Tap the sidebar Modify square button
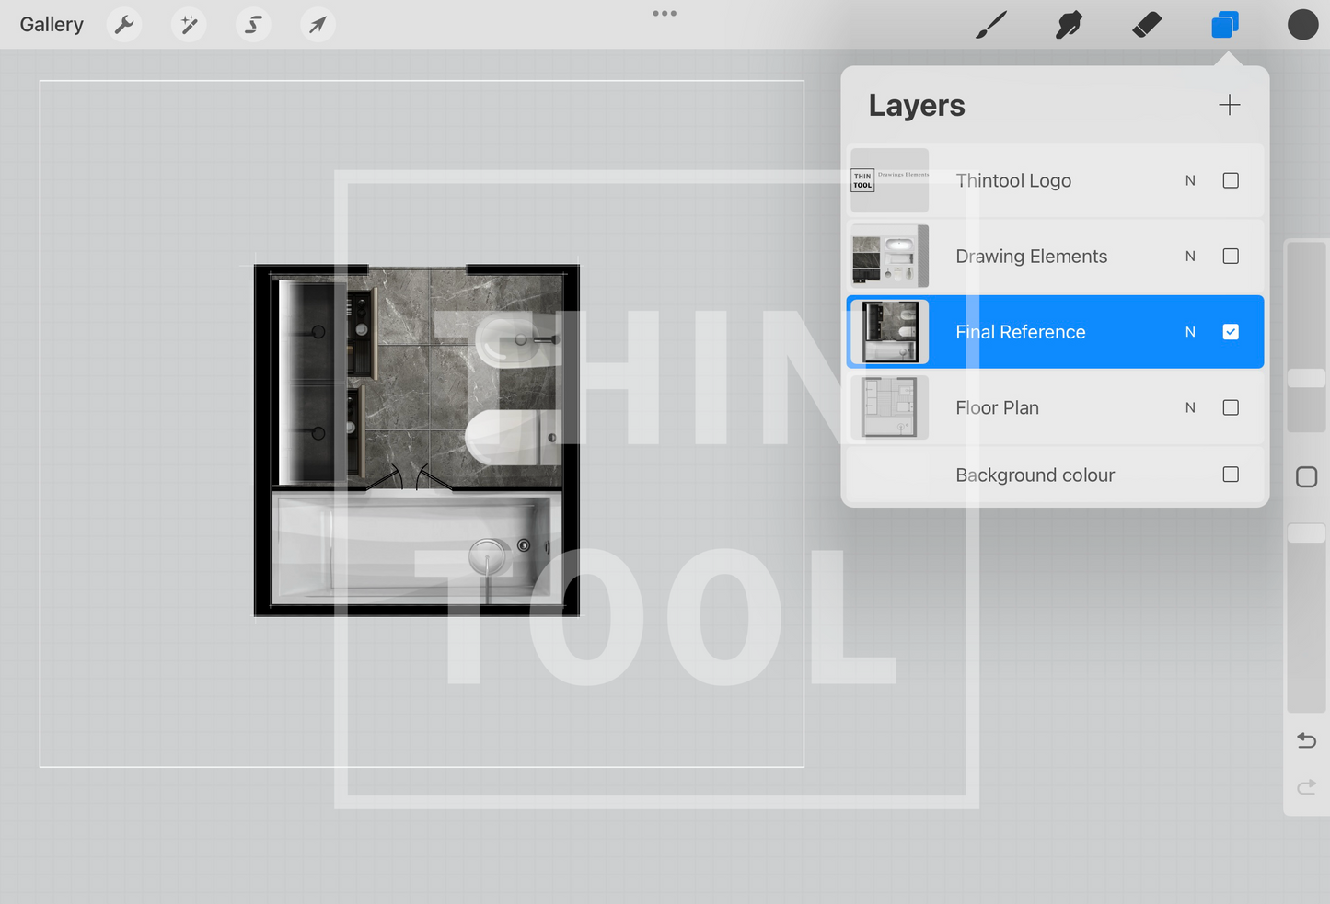The height and width of the screenshot is (904, 1330). [1306, 477]
